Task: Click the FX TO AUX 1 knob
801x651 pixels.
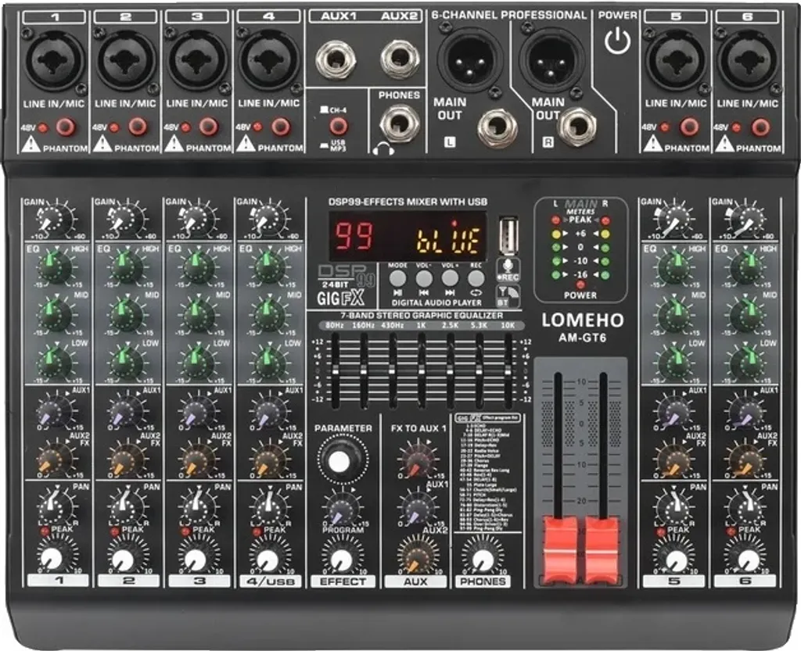Action: 418,460
